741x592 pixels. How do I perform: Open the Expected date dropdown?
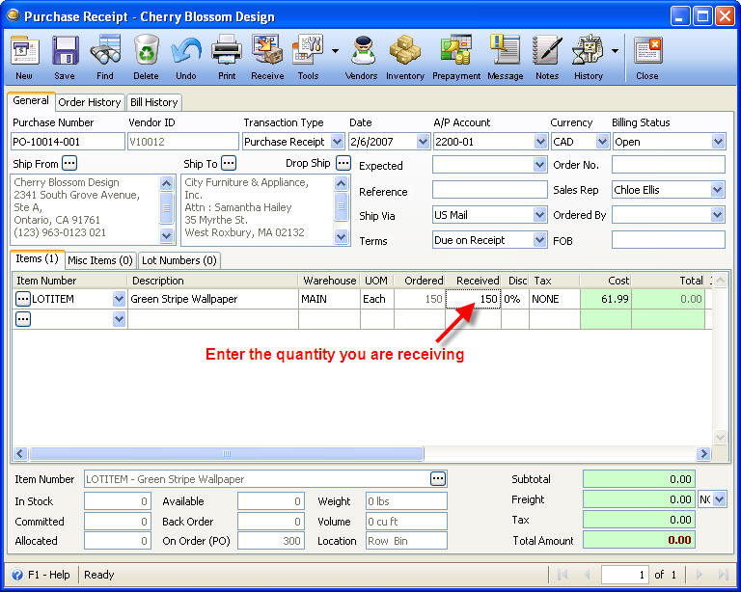pyautogui.click(x=539, y=165)
